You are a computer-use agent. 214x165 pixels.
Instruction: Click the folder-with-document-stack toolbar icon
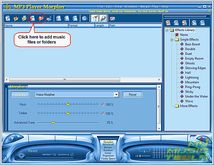[x=24, y=18]
